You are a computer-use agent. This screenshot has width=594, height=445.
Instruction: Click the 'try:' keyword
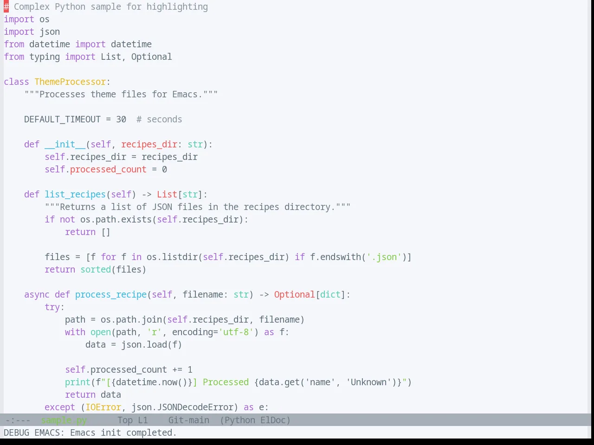tap(55, 307)
